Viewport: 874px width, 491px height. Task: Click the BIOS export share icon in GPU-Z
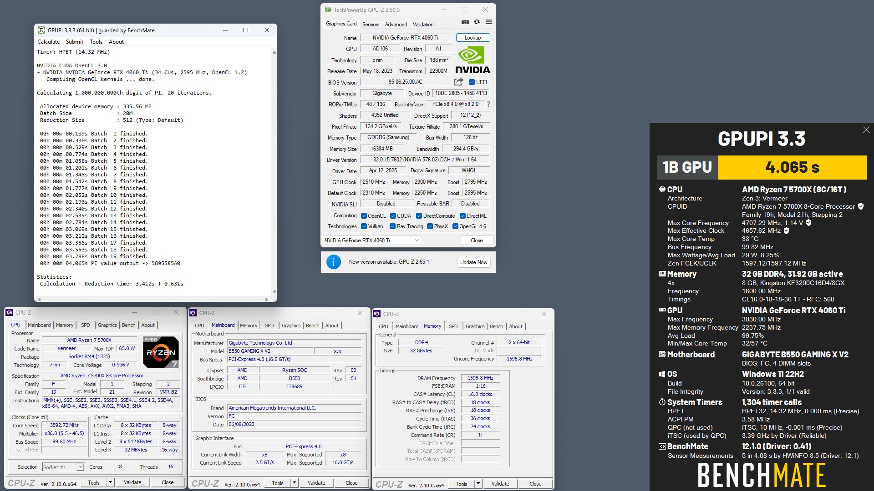[x=458, y=82]
